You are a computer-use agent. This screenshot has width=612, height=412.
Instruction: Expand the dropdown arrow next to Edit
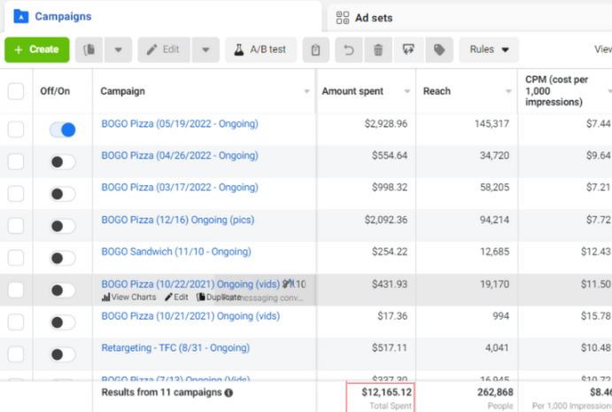(205, 50)
